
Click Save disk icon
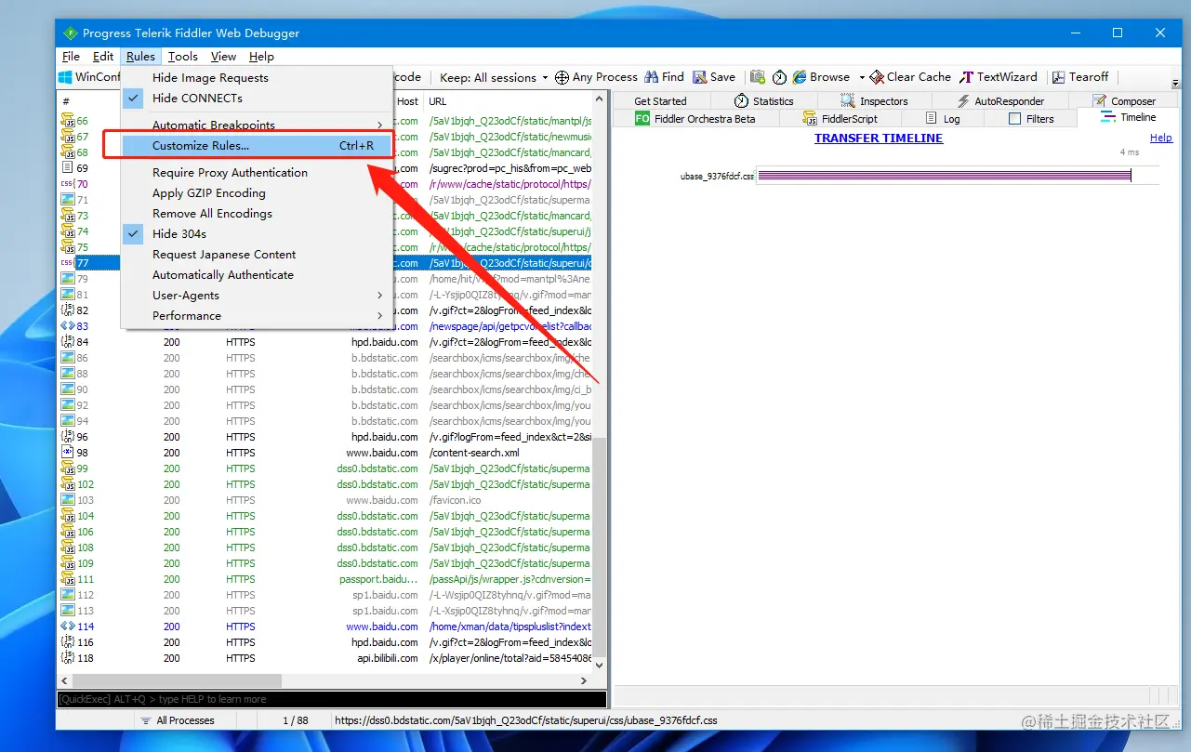tap(700, 77)
